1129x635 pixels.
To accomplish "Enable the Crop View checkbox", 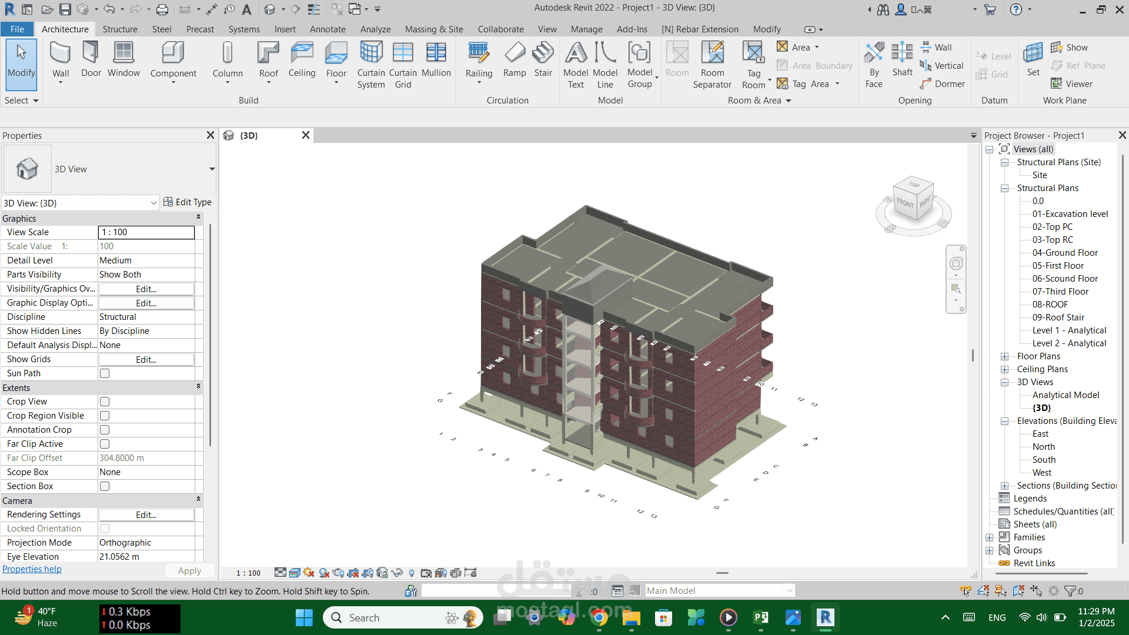I will (x=105, y=402).
